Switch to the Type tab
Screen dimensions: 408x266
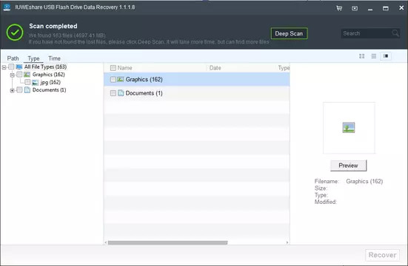[33, 58]
